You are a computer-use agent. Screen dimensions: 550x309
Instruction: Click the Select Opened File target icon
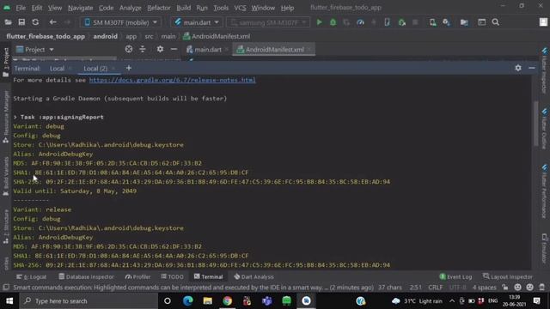[129, 50]
